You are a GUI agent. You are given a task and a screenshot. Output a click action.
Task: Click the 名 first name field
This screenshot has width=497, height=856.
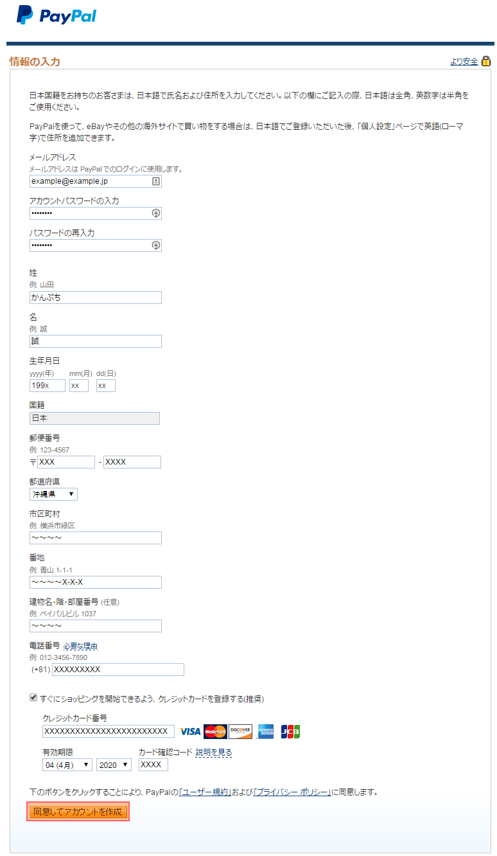coord(96,341)
